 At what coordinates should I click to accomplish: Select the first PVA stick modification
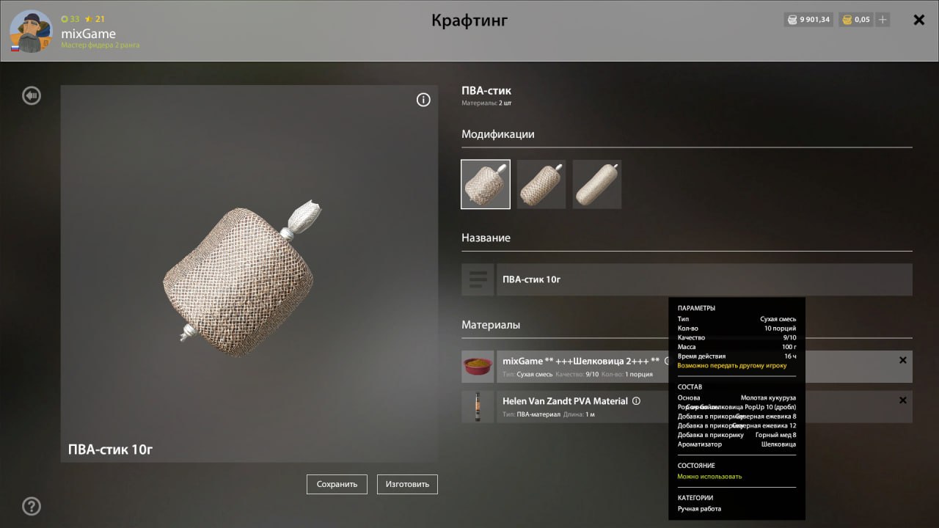(486, 185)
